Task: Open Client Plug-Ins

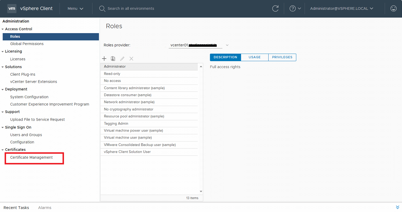Action: point(23,74)
